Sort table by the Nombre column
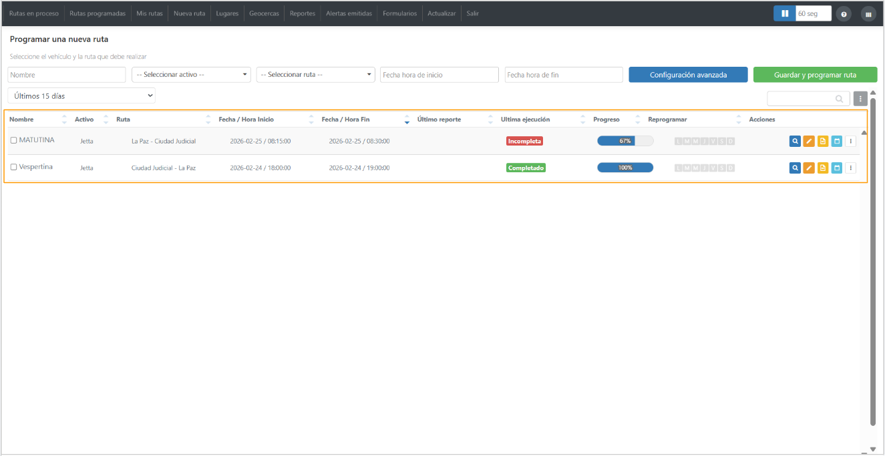 pos(64,120)
